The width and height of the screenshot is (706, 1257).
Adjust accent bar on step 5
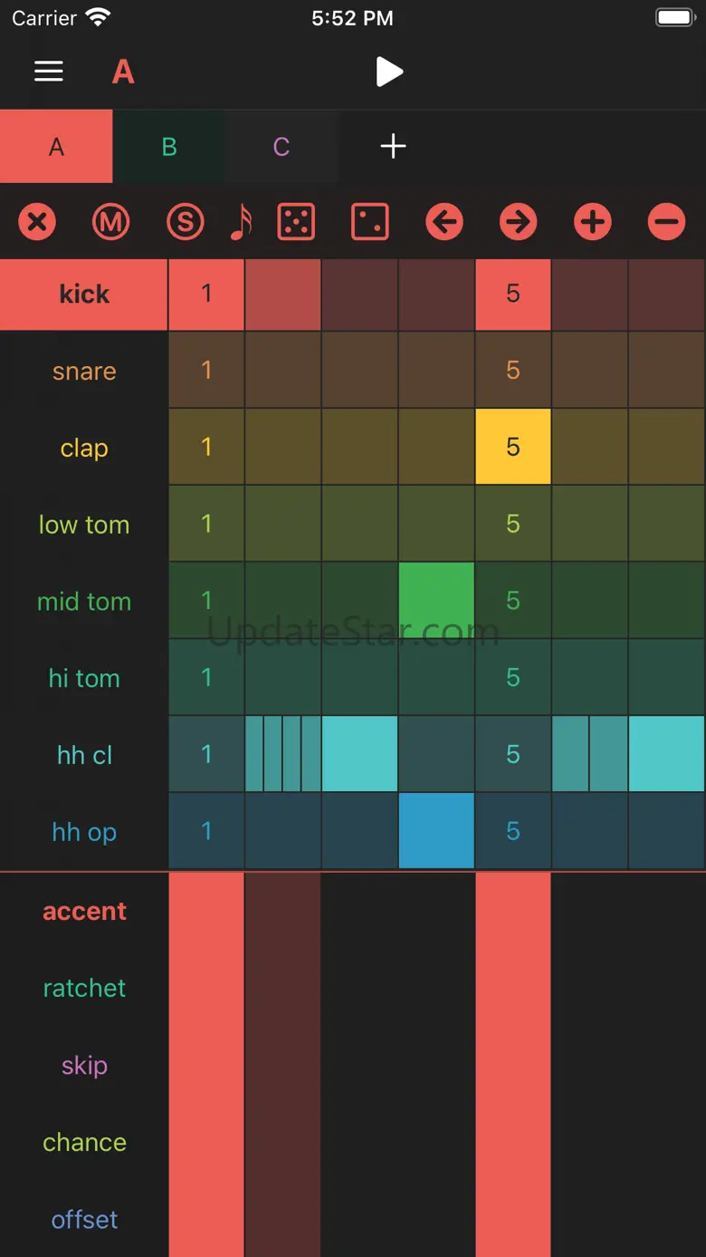pyautogui.click(x=513, y=1060)
